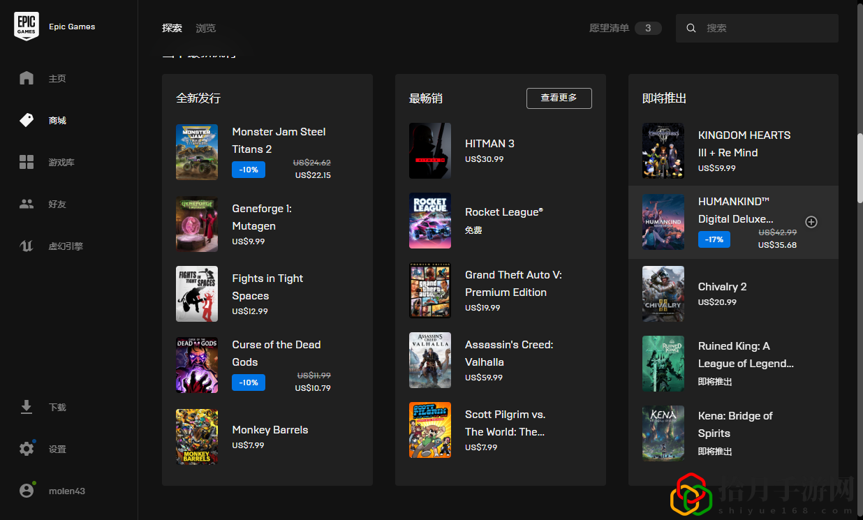Click the Rocket League cover thumbnail

click(430, 221)
